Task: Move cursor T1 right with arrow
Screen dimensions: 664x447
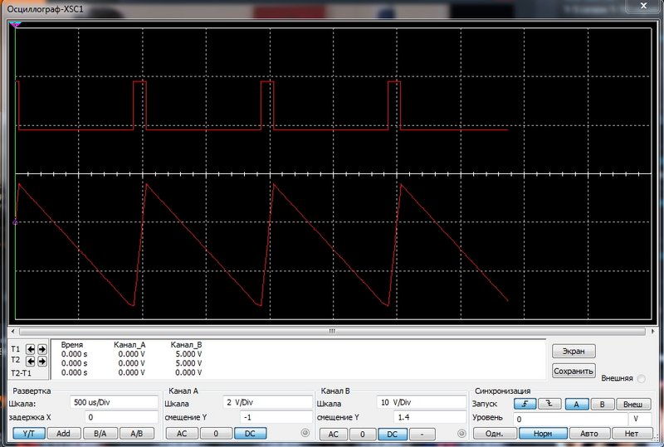Action: click(42, 349)
